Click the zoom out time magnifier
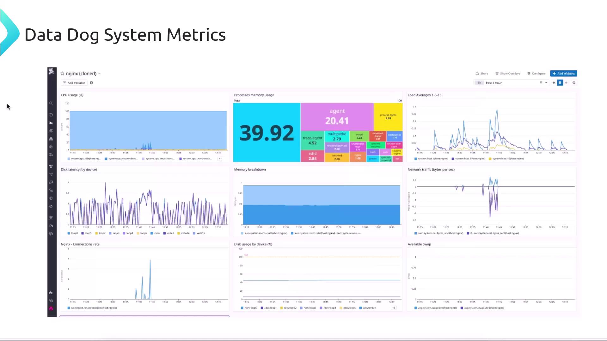The width and height of the screenshot is (607, 341). click(x=574, y=83)
